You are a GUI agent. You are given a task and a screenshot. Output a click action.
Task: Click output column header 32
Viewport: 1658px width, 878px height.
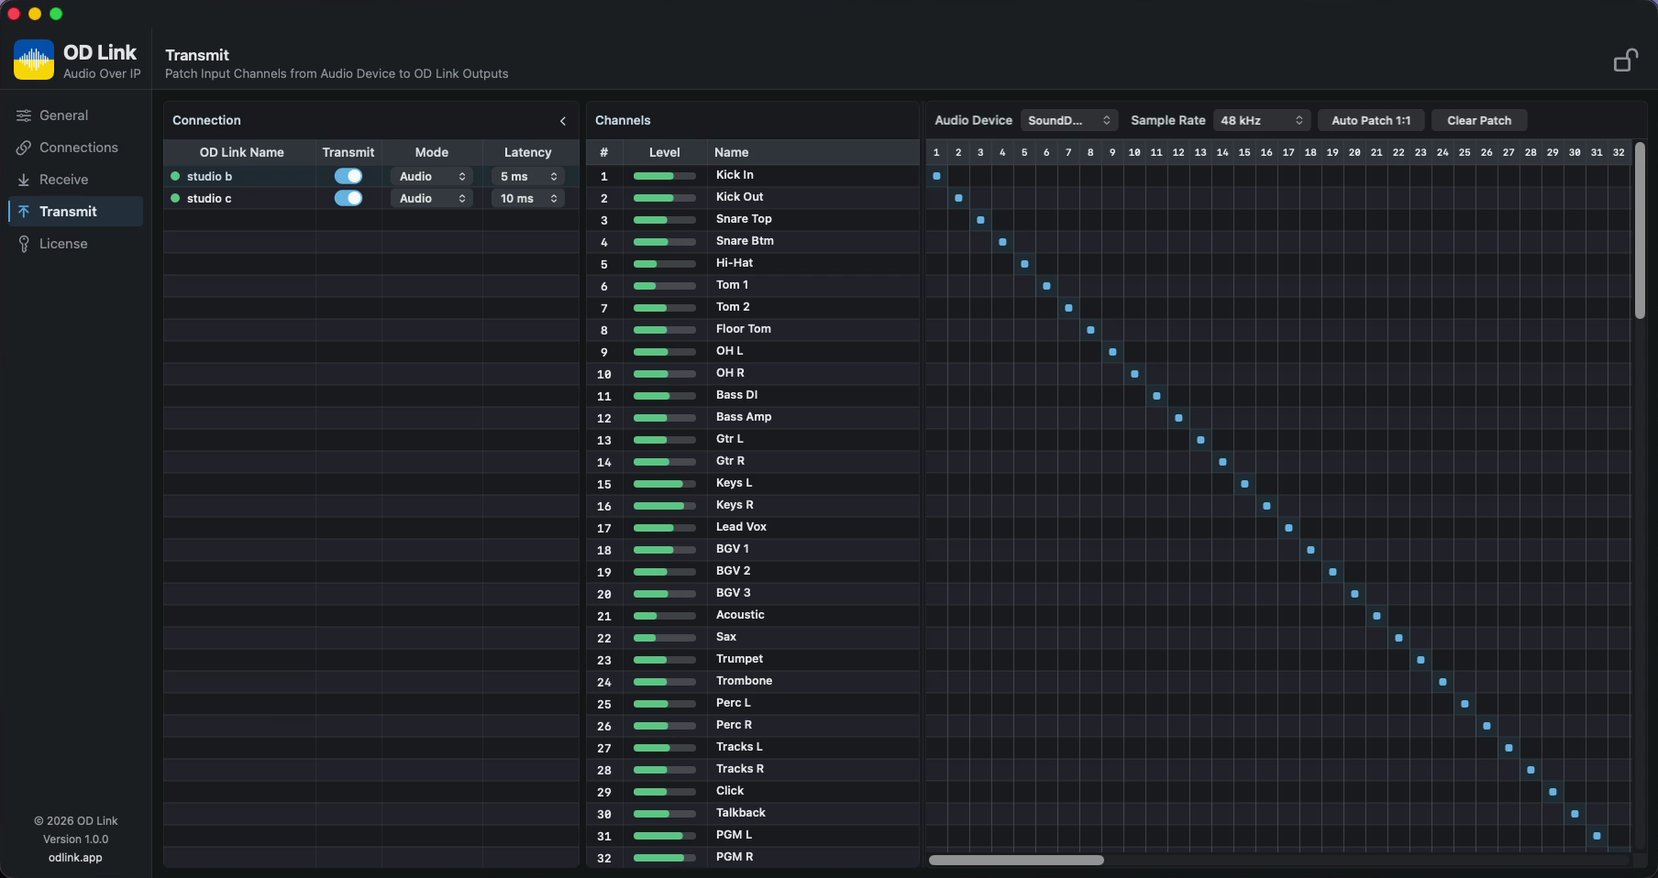tap(1619, 152)
